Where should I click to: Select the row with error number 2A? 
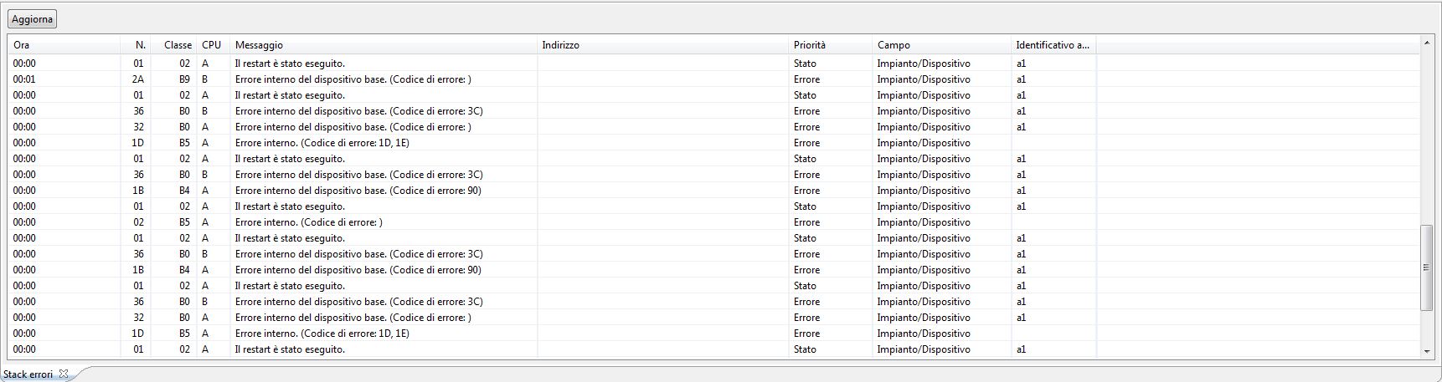click(713, 79)
